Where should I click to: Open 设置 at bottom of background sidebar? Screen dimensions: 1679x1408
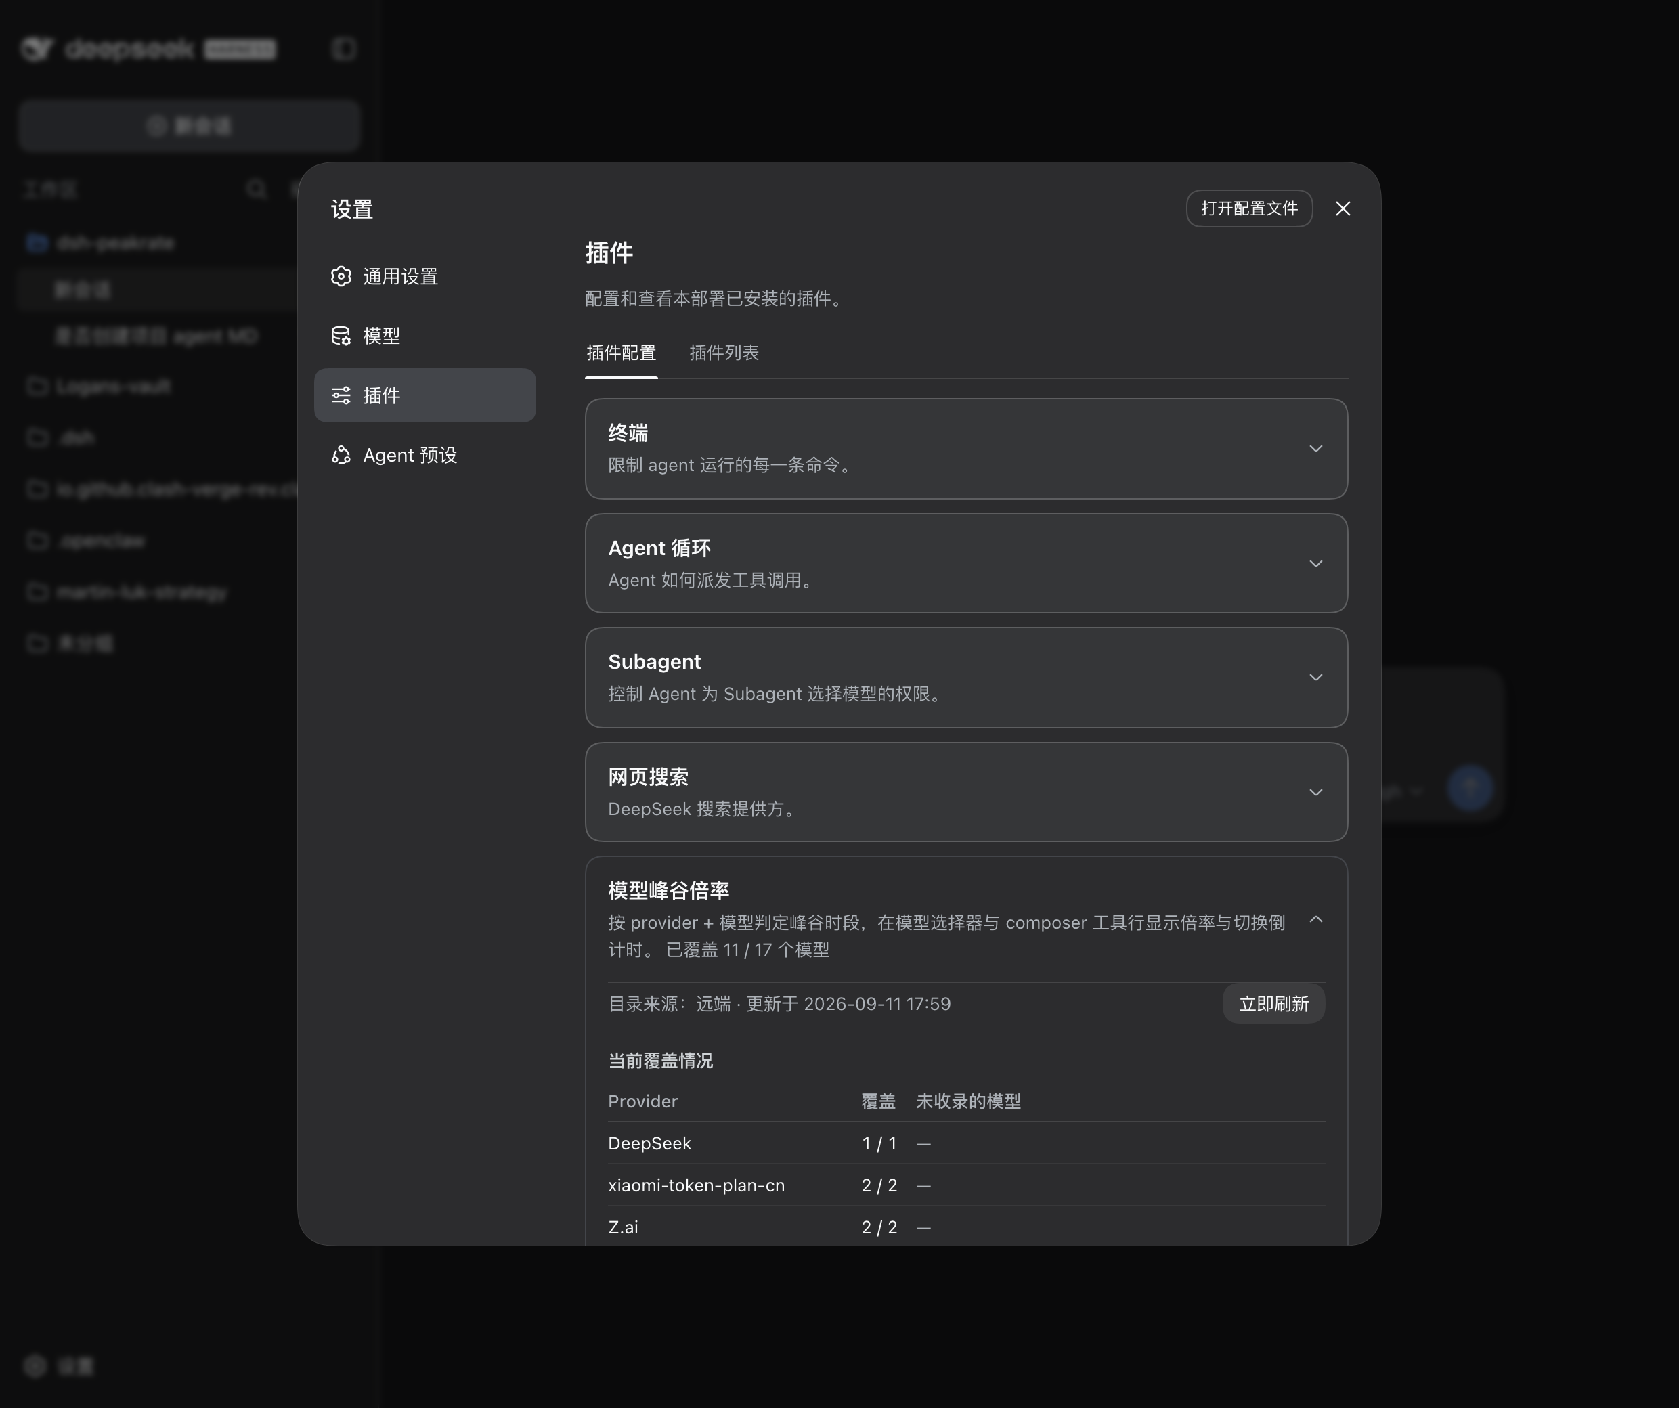(x=59, y=1365)
